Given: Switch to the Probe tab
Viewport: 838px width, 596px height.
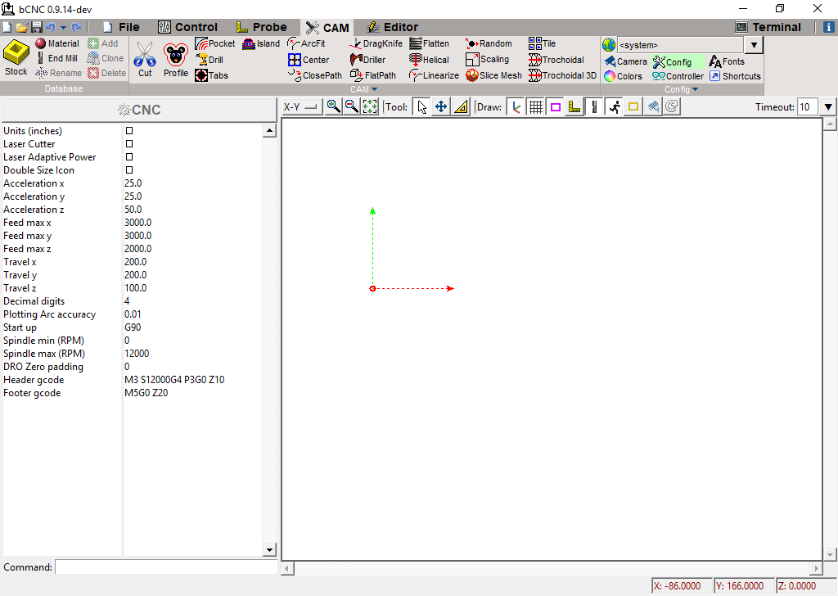Looking at the screenshot, I should tap(264, 26).
